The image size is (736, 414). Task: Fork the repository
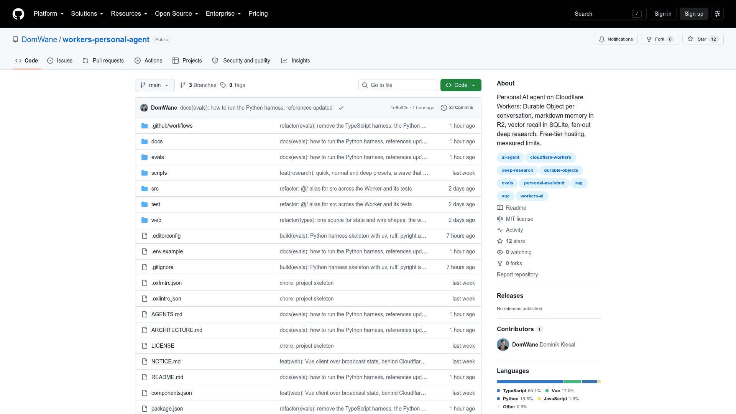[660, 39]
